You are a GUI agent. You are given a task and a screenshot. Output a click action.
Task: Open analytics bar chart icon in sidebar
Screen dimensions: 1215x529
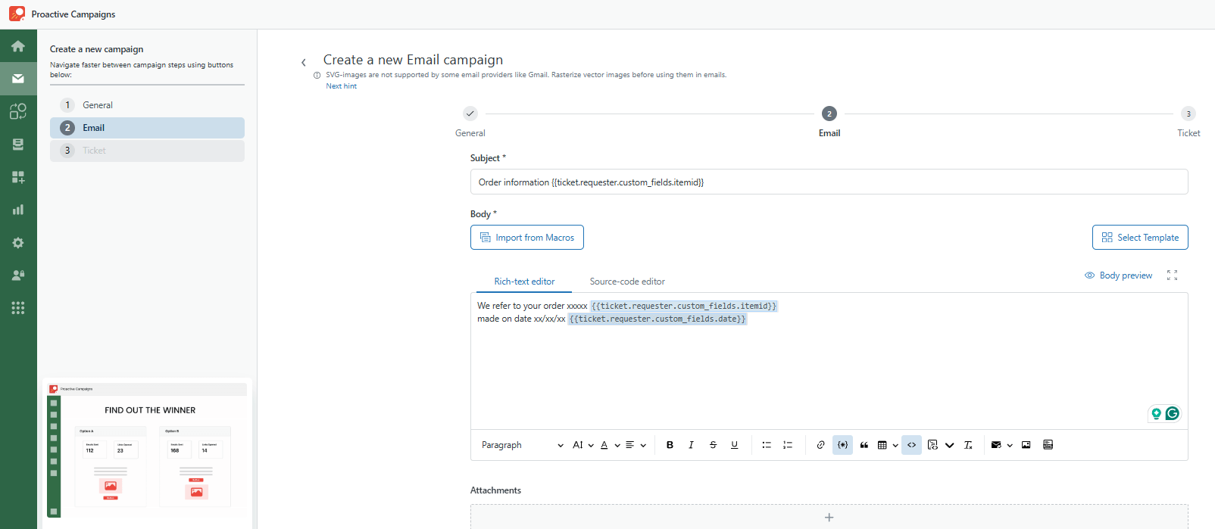(18, 210)
